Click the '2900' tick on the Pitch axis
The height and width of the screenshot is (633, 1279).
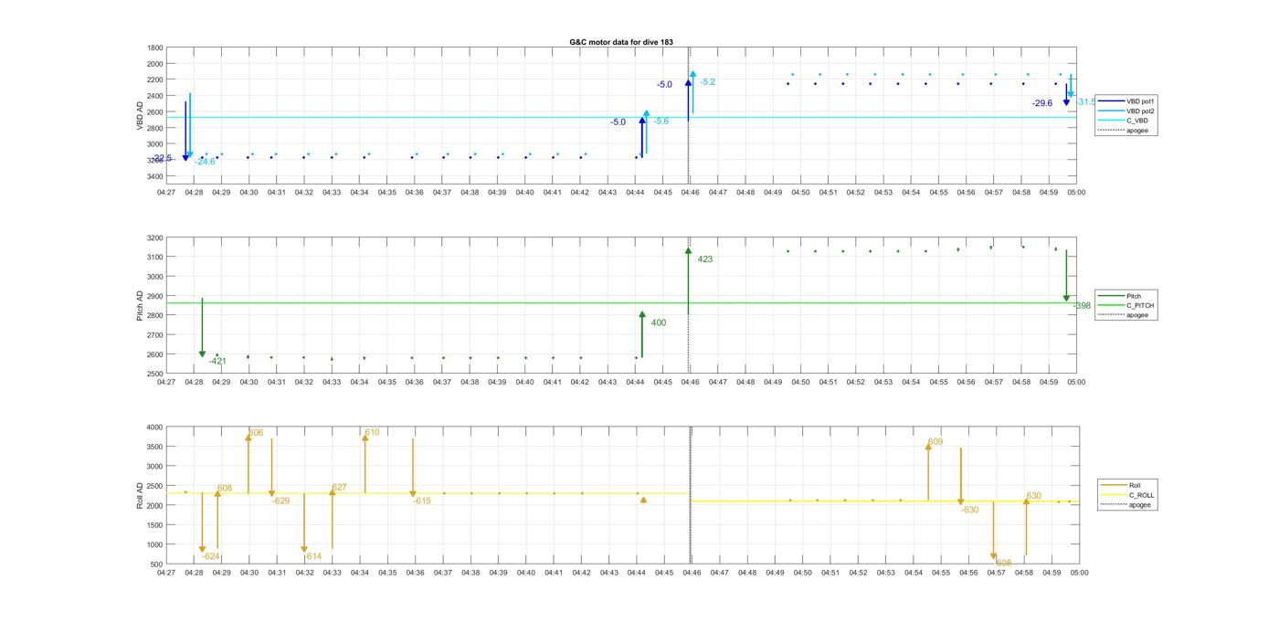click(155, 297)
